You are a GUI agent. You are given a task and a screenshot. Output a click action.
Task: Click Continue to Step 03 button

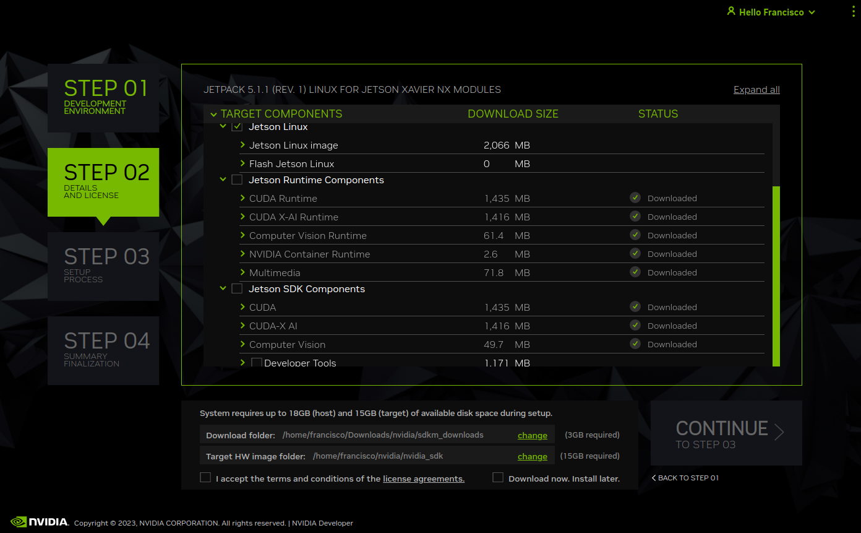726,433
